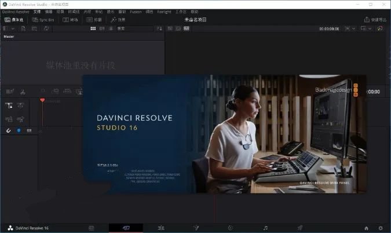Switch to the Fairlight music-note page tab
The width and height of the screenshot is (391, 233).
pyautogui.click(x=265, y=228)
